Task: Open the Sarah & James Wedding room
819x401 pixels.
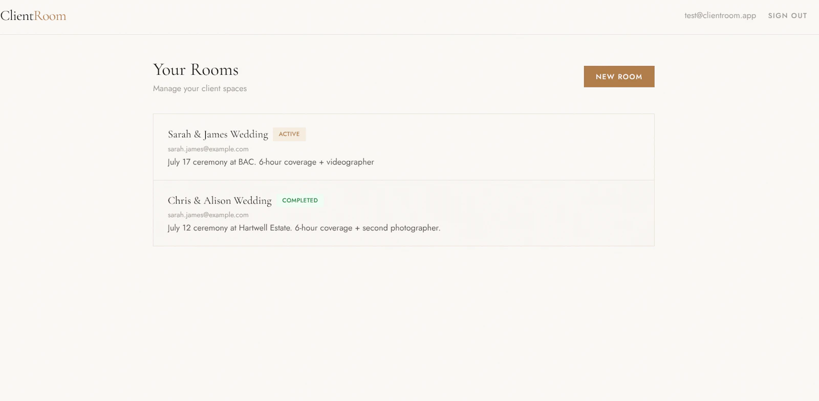Action: 403,147
